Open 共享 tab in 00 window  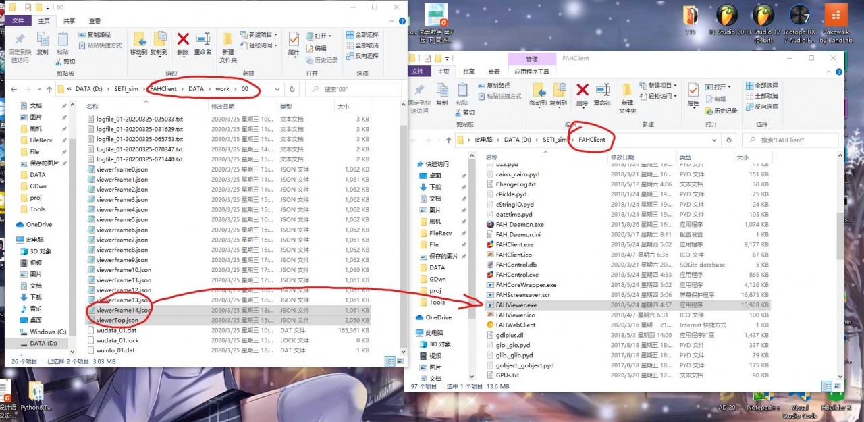[70, 21]
